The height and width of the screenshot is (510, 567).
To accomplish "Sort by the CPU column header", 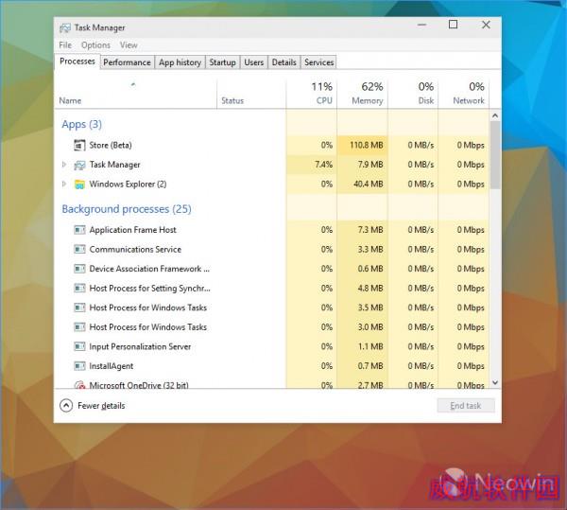I will [312, 94].
